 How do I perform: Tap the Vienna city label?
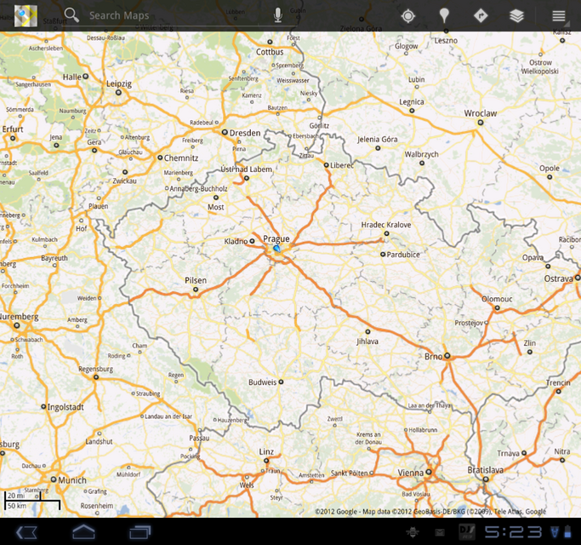(x=410, y=472)
